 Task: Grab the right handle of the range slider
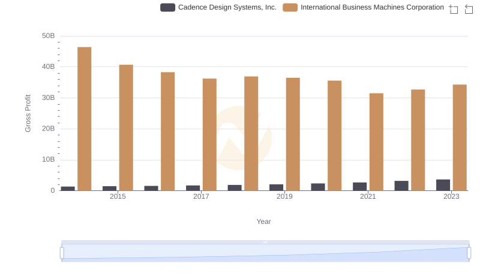[x=469, y=253]
